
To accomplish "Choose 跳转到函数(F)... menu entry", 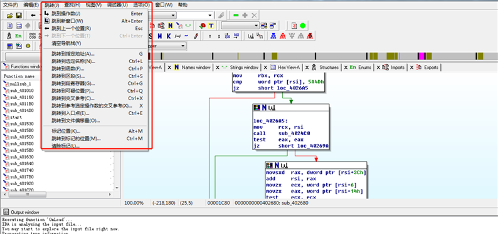I will [95, 69].
